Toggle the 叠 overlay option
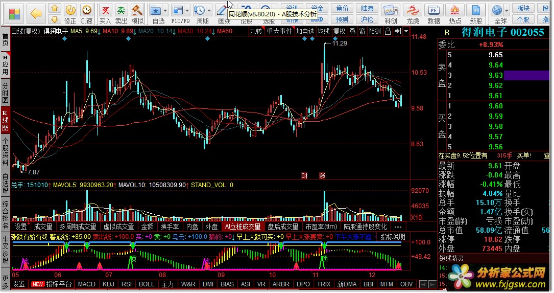 [353, 32]
